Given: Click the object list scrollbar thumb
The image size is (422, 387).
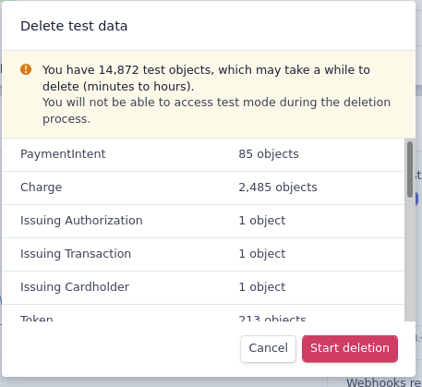Looking at the screenshot, I should [410, 169].
